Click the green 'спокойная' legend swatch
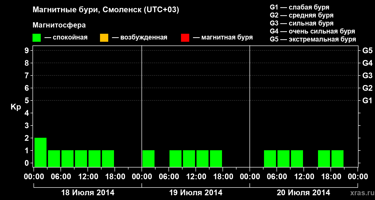Image resolution: width=375 pixels, height=200 pixels. tap(37, 38)
